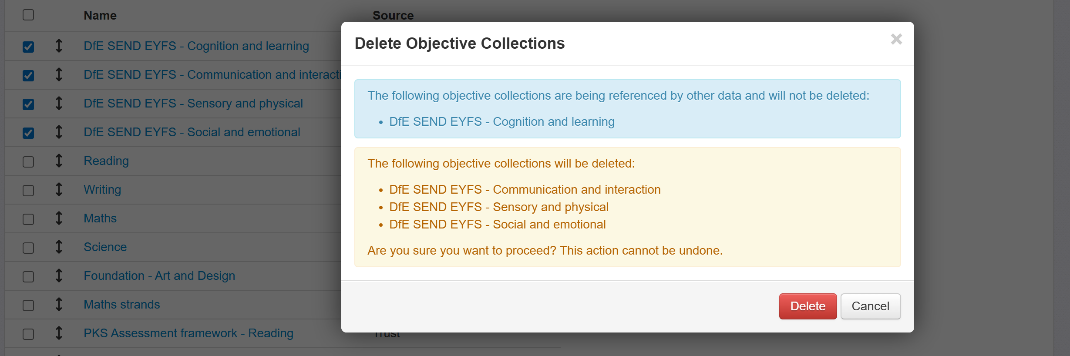Click the reorder icon for Foundation Art and Design
The height and width of the screenshot is (356, 1070).
[59, 275]
